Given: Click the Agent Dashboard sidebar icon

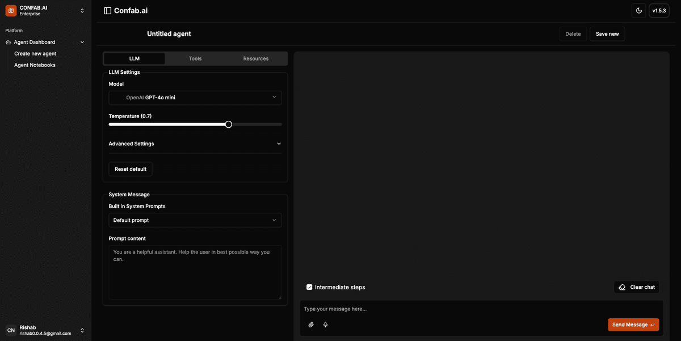Looking at the screenshot, I should pyautogui.click(x=8, y=43).
